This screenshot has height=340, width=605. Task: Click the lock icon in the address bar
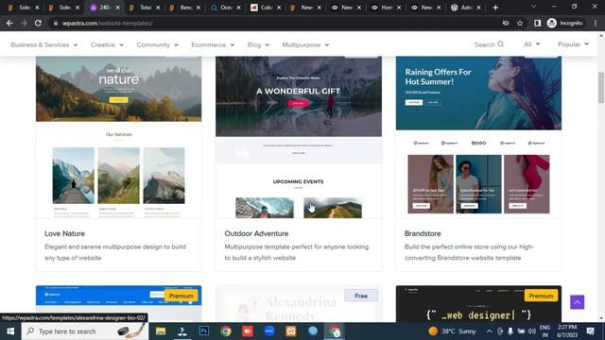pyautogui.click(x=56, y=23)
